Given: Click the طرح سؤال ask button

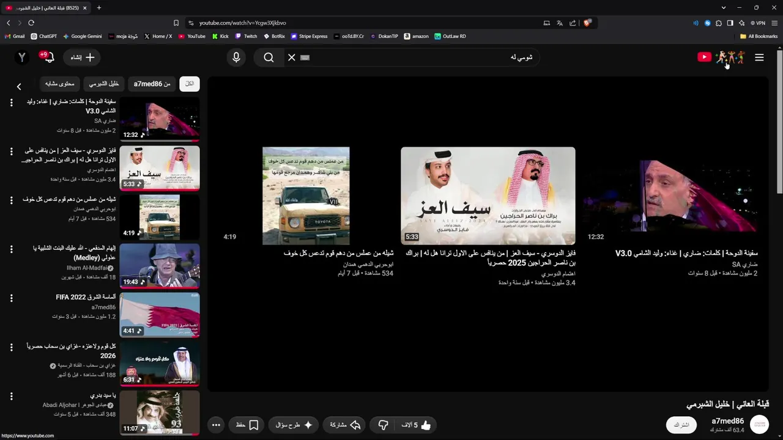Looking at the screenshot, I should (294, 425).
